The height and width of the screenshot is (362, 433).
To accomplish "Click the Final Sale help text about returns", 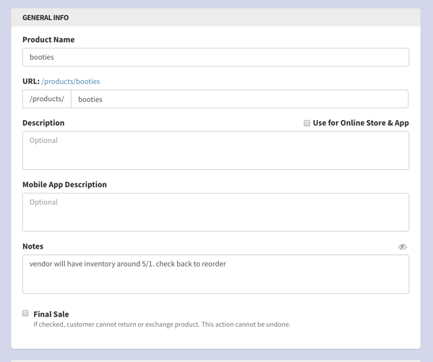I will 162,324.
